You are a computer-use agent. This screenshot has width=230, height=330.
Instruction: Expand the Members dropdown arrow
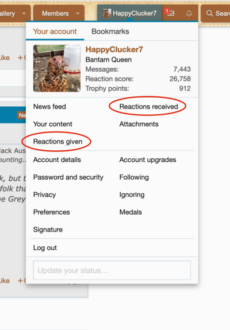(x=78, y=14)
